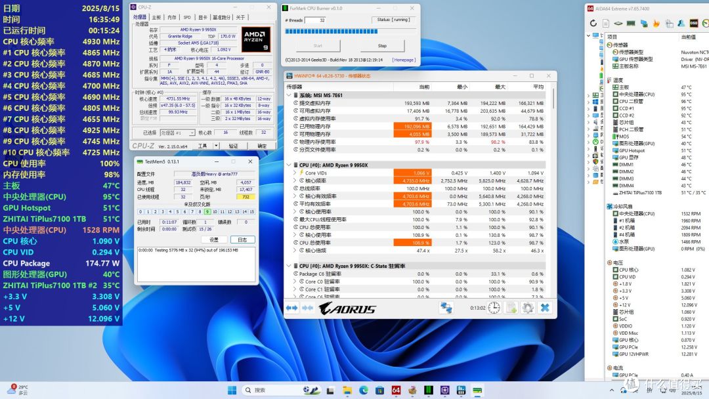This screenshot has width=709, height=399.
Task: Click the AIDA64 user account toolbar icon
Action: pos(681,23)
